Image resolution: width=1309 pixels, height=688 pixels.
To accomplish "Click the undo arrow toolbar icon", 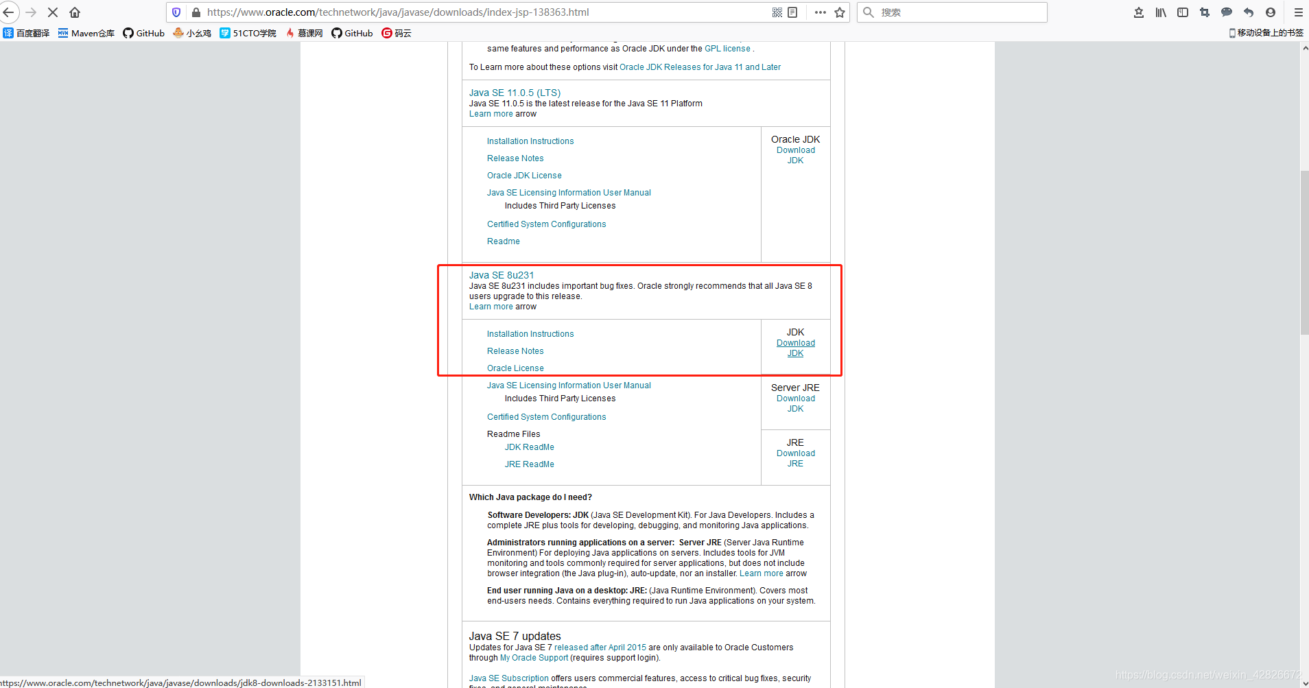I will pyautogui.click(x=1249, y=12).
